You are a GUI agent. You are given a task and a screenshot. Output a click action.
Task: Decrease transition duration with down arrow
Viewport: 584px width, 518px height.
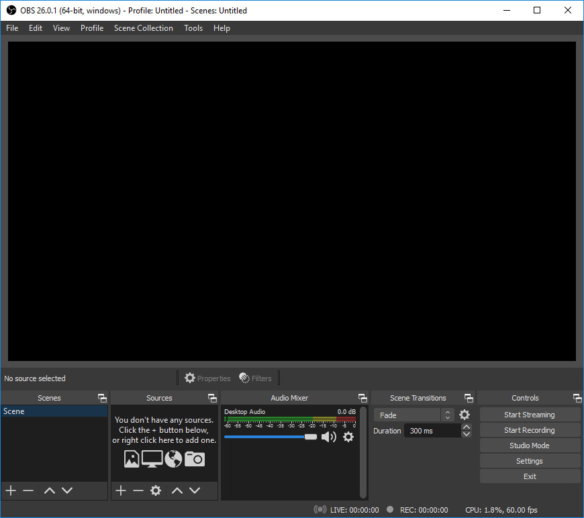467,434
